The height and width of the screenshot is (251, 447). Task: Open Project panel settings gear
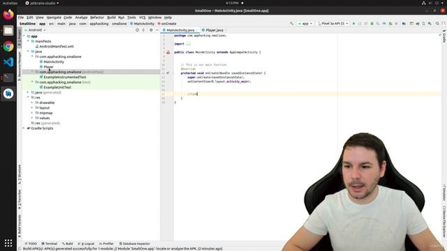click(151, 30)
